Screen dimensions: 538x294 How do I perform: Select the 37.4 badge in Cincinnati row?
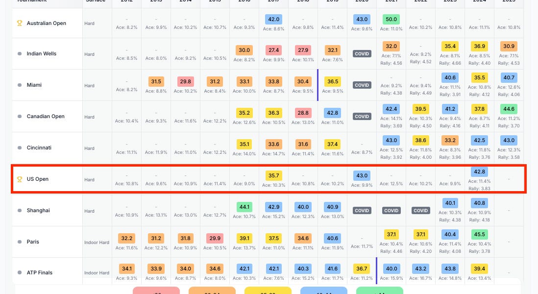click(x=333, y=144)
